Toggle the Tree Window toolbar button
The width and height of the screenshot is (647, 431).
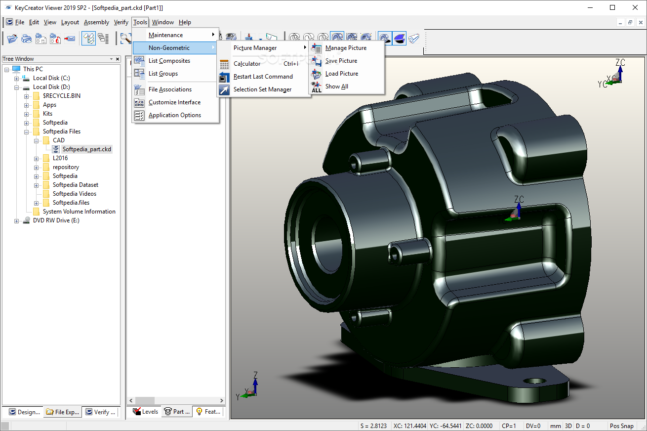[88, 38]
